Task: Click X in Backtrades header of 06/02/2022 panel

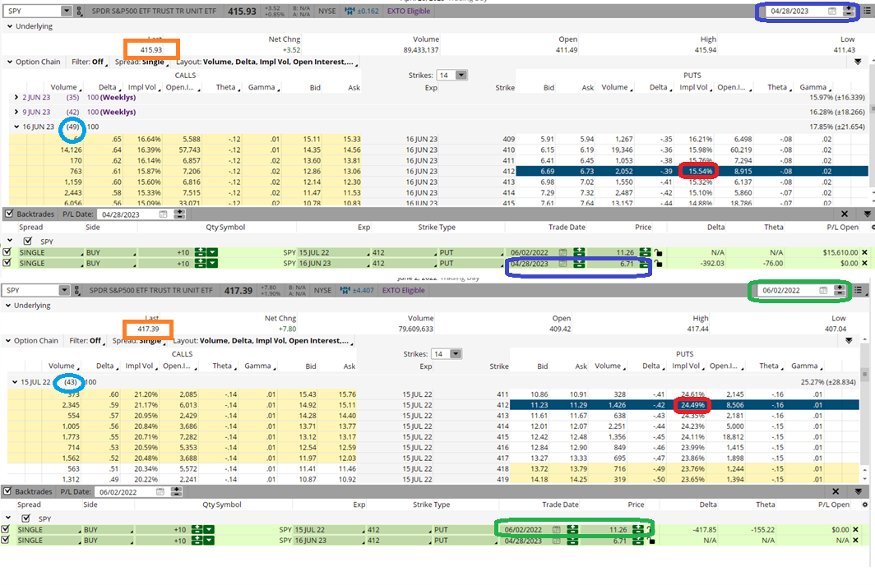Action: (x=836, y=492)
